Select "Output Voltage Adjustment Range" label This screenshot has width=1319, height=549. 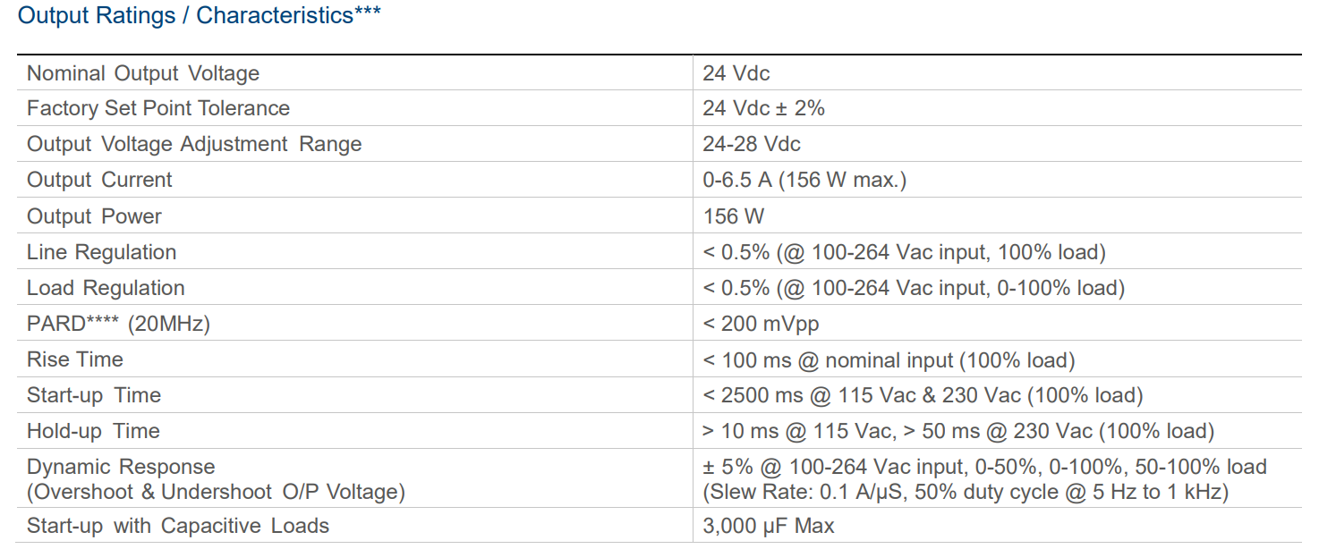(194, 145)
